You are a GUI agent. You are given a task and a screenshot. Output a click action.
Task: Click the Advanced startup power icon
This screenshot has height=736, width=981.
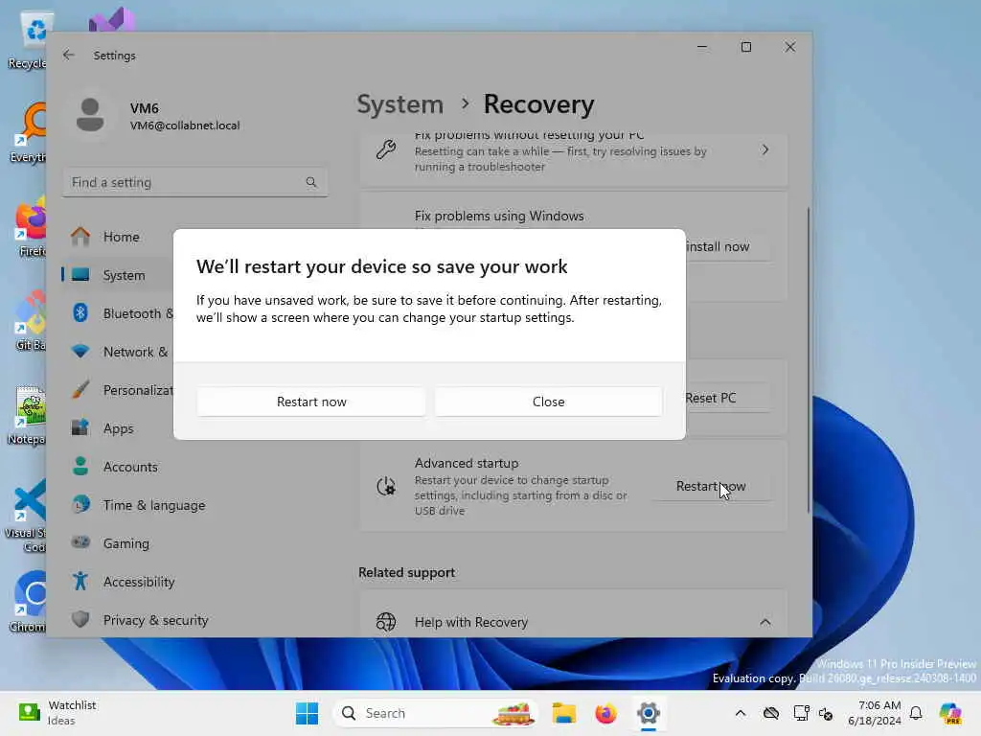[386, 486]
